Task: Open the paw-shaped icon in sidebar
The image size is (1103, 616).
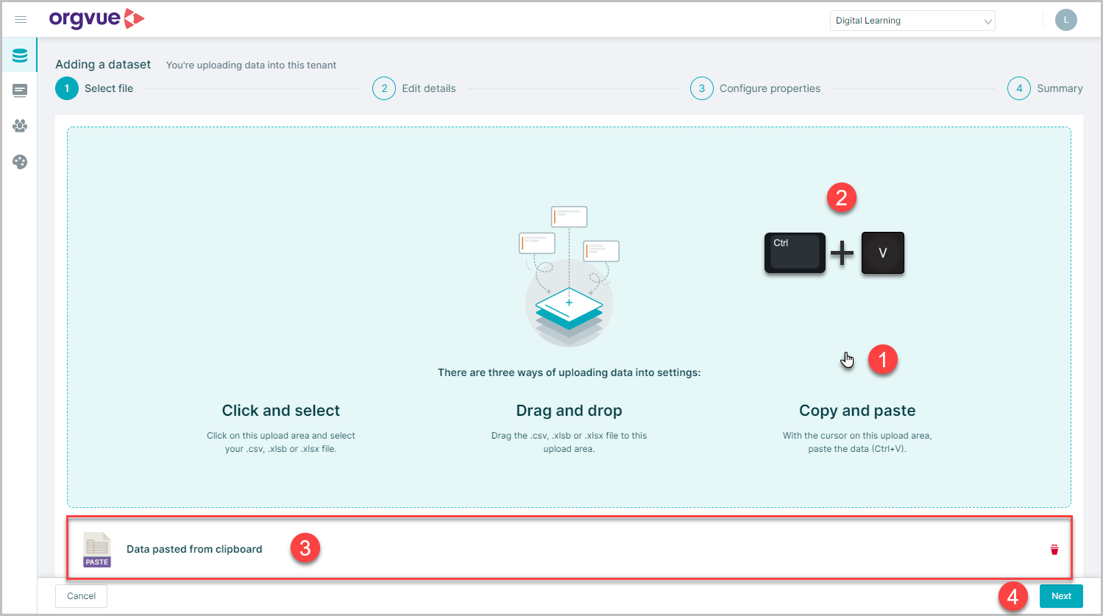Action: (20, 126)
